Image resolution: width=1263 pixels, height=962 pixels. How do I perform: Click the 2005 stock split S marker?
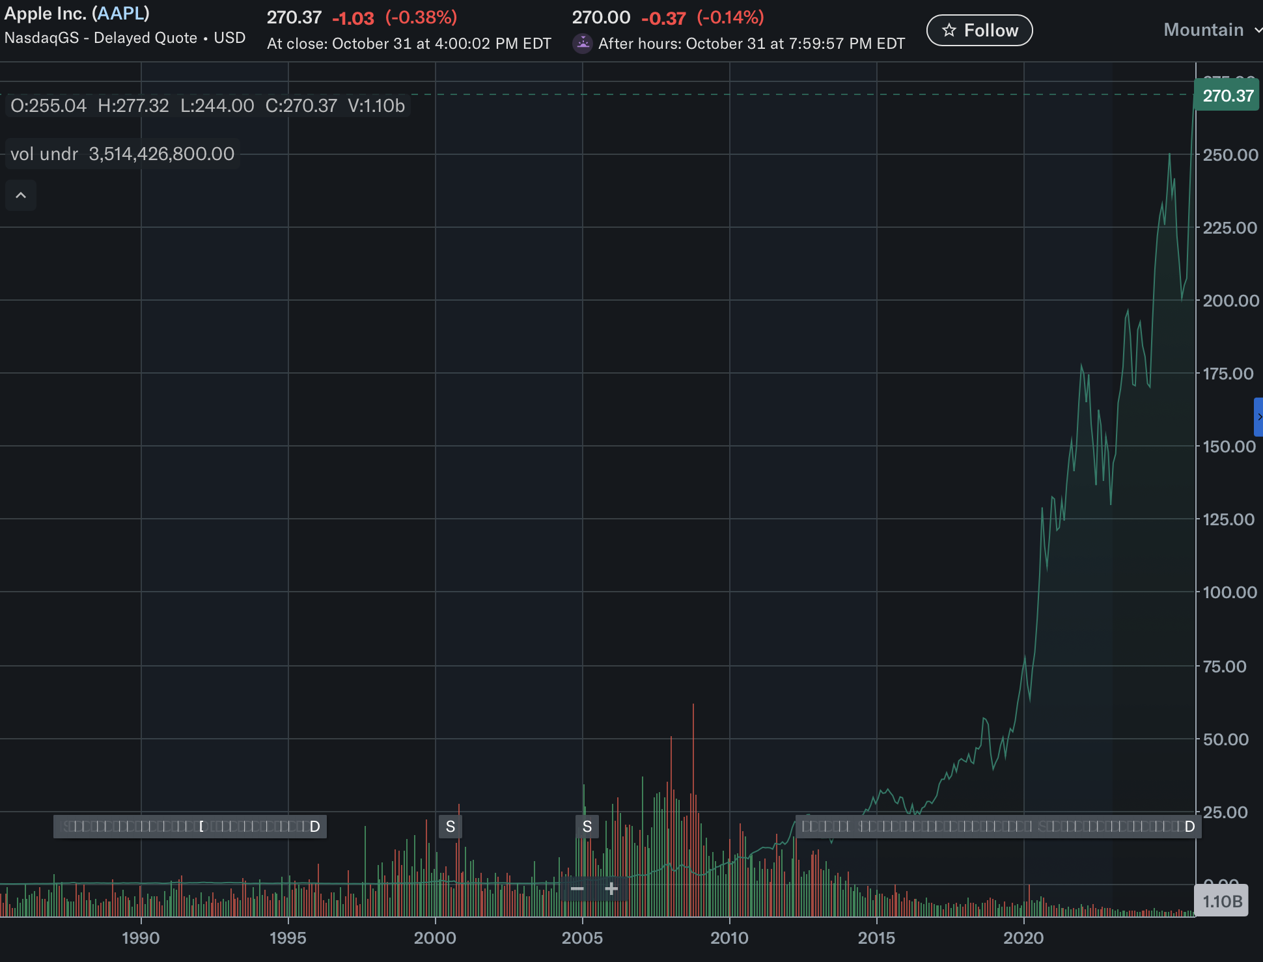pos(587,827)
